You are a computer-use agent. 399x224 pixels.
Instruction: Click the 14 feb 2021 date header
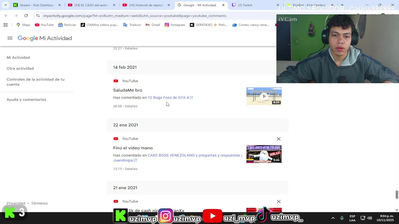125,67
